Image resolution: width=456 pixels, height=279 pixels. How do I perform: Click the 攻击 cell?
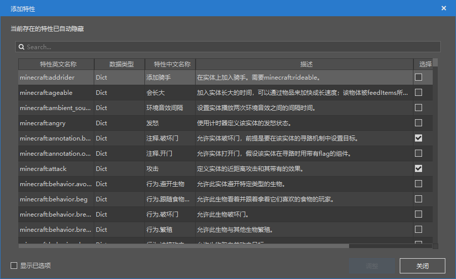click(170, 168)
